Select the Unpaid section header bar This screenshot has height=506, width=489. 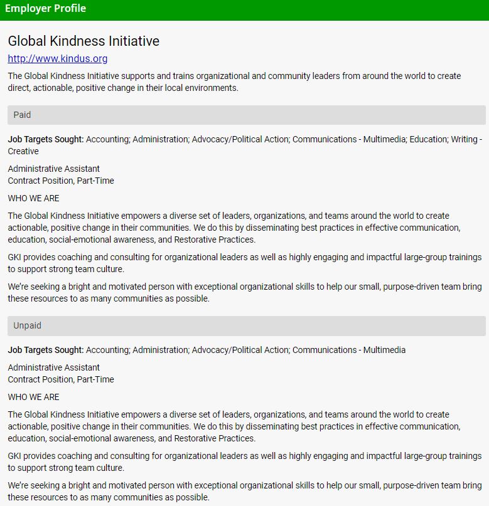tap(246, 326)
